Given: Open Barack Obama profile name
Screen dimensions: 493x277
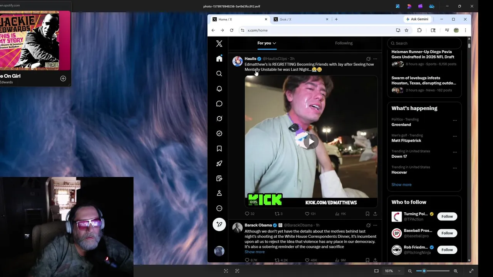Looking at the screenshot, I should (258, 225).
